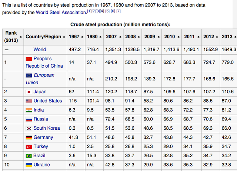The height and width of the screenshot is (171, 237).
Task: Select Brazil 1980 value 15.3
Action: pyautogui.click(x=91, y=156)
